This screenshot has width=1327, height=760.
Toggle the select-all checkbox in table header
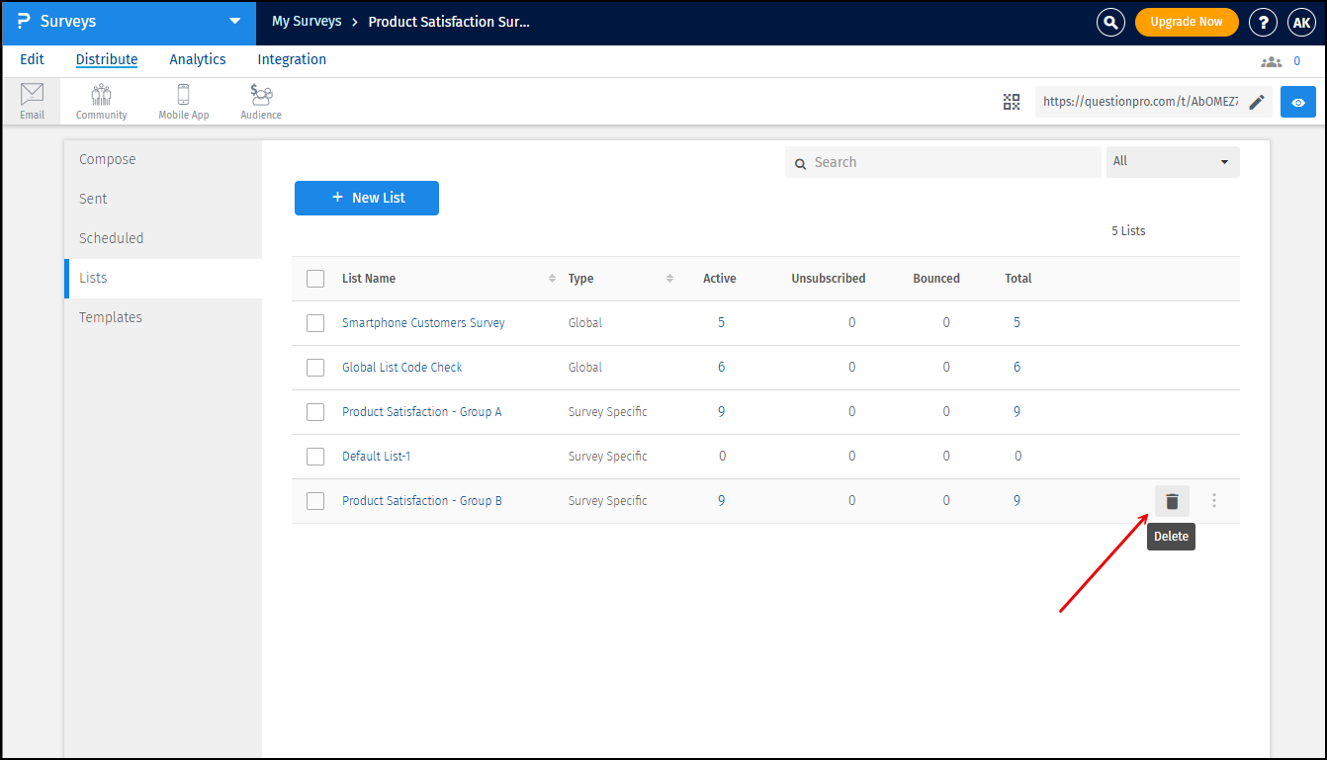coord(315,279)
